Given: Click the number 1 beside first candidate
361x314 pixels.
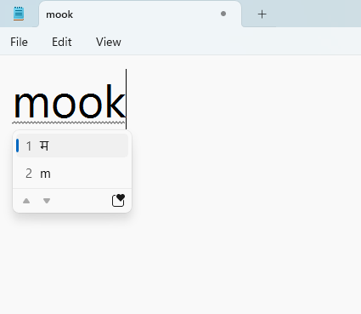Looking at the screenshot, I should 29,146.
